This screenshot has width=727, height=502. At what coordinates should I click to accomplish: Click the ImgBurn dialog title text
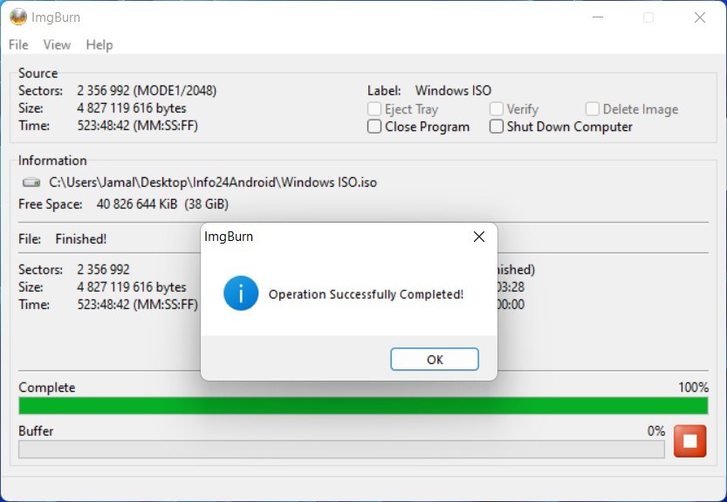pos(229,237)
